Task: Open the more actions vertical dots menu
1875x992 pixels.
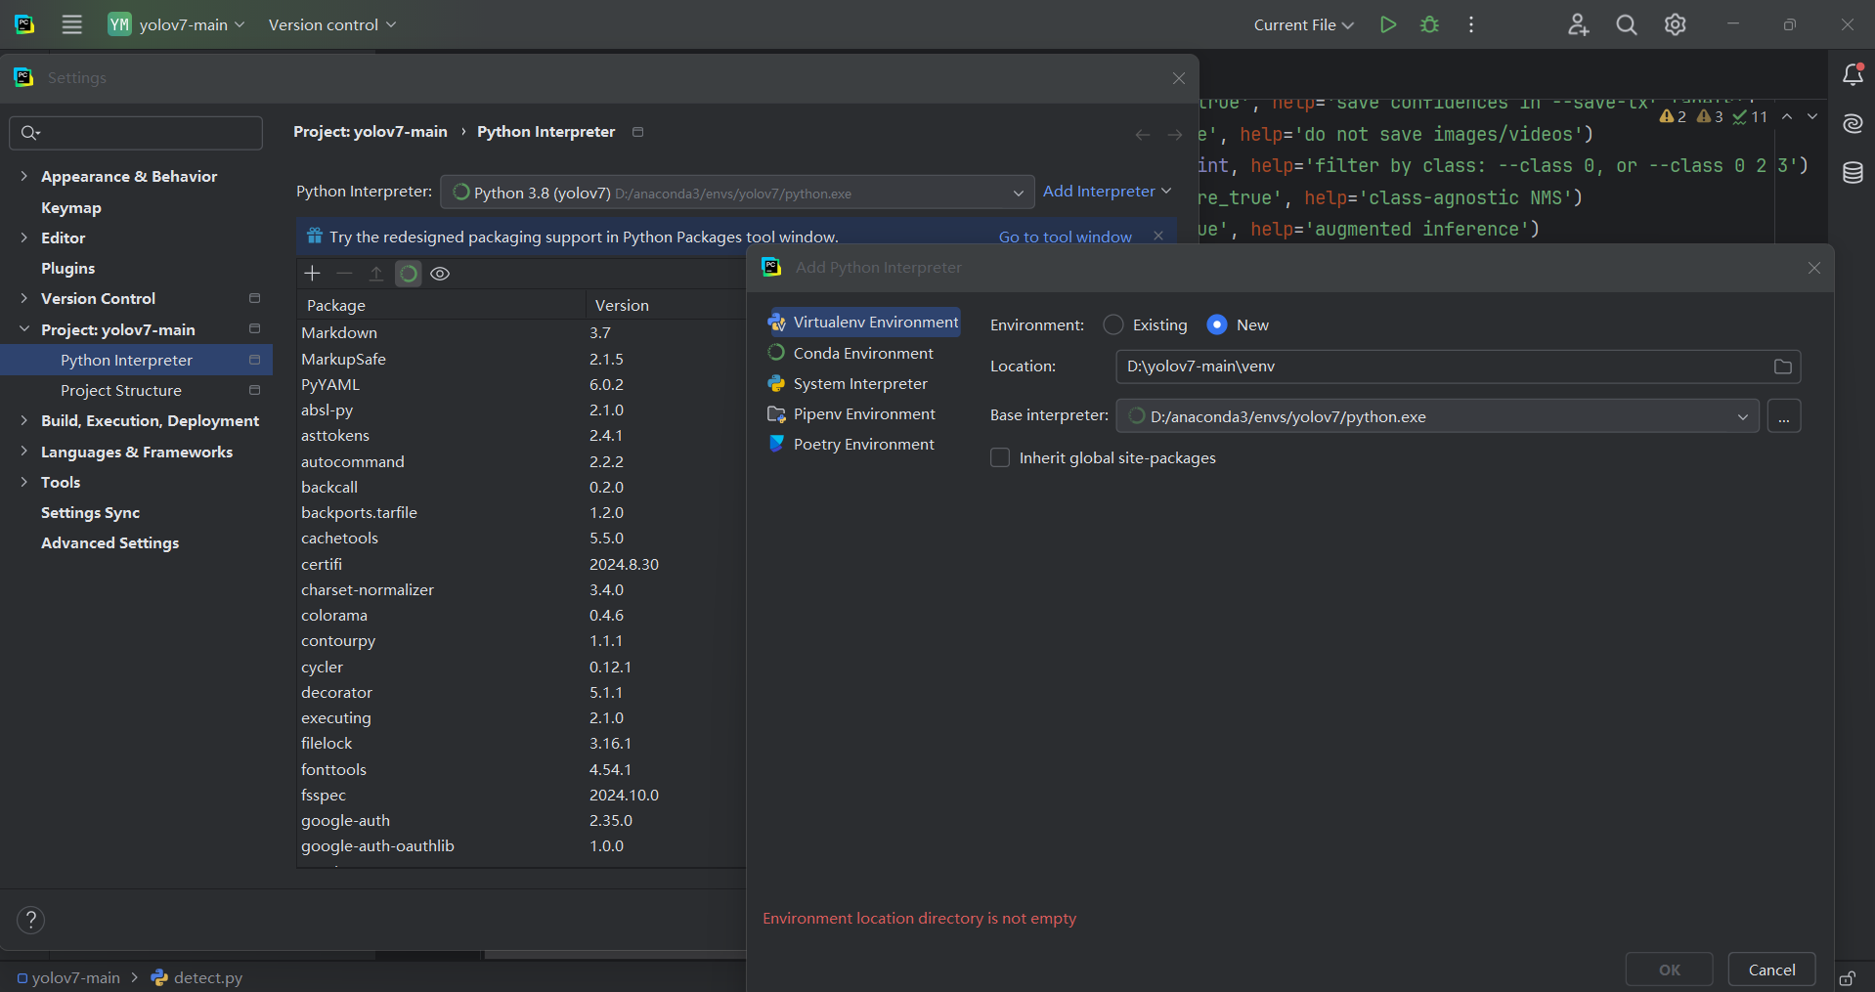Action: pyautogui.click(x=1471, y=24)
